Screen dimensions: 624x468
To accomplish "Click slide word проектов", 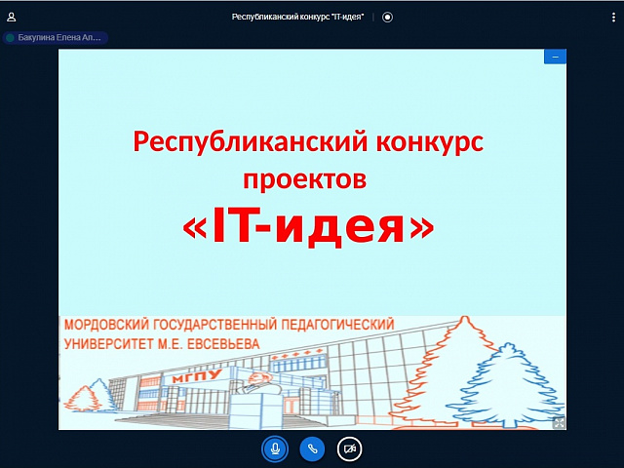I will pos(305,179).
